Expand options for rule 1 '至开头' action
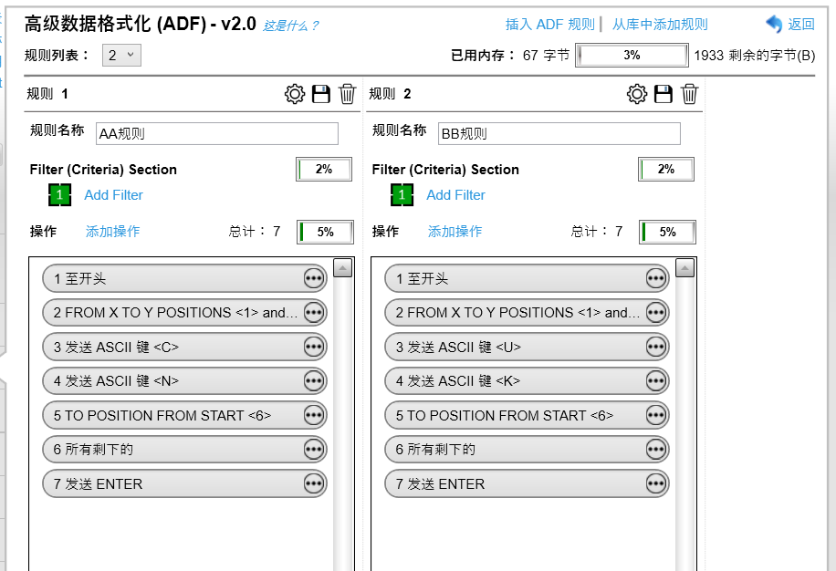Viewport: 836px width, 571px height. click(314, 278)
